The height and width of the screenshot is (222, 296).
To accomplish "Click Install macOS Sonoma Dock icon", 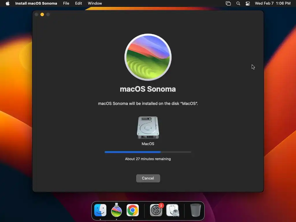I will tap(116, 210).
